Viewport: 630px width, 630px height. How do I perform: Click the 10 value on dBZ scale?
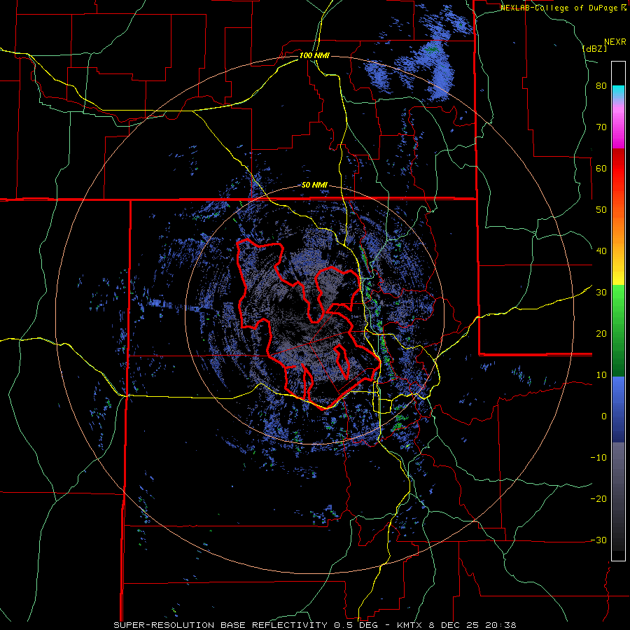click(x=601, y=375)
